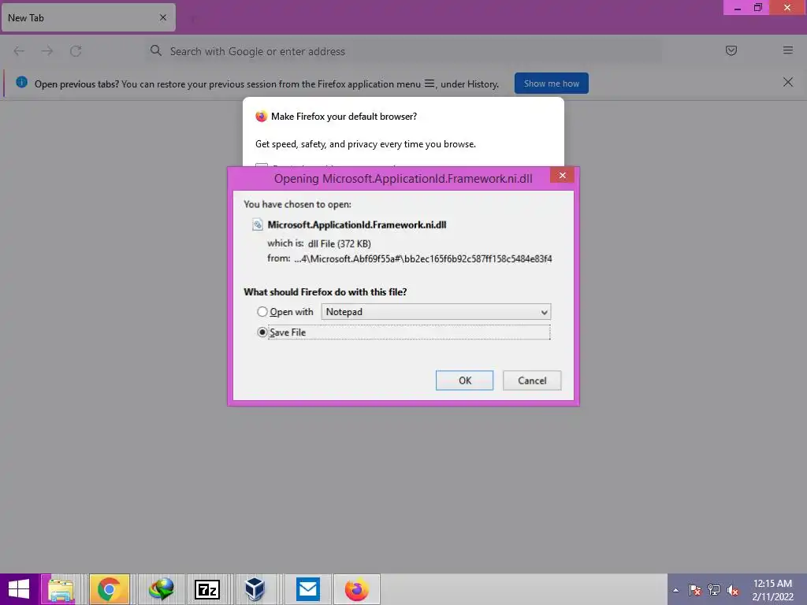Click the Action Center flag icon

[x=695, y=590]
